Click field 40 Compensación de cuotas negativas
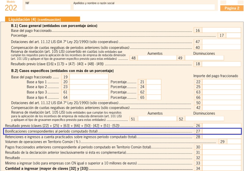 pos(221,47)
